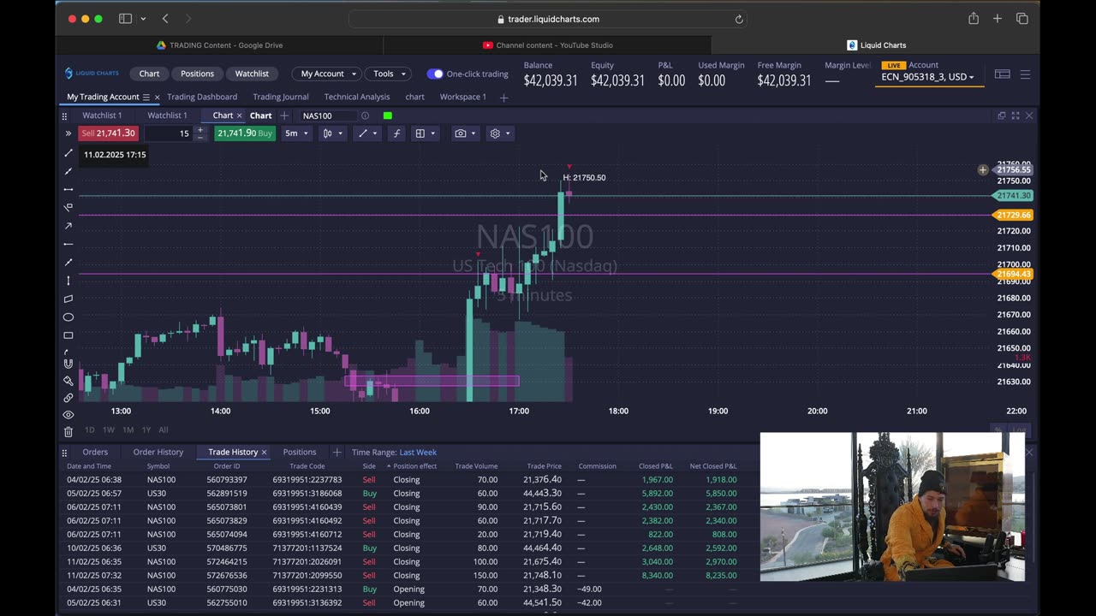This screenshot has width=1096, height=616.
Task: Click the 21729.66 purple price label
Action: [1013, 215]
